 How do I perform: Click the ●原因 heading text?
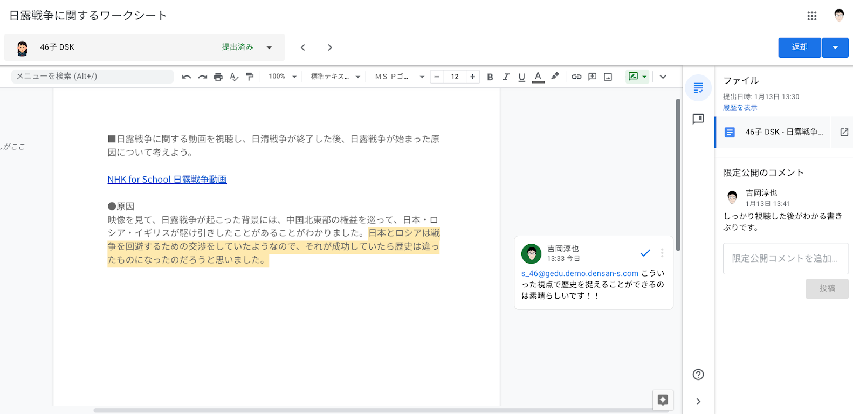click(121, 206)
